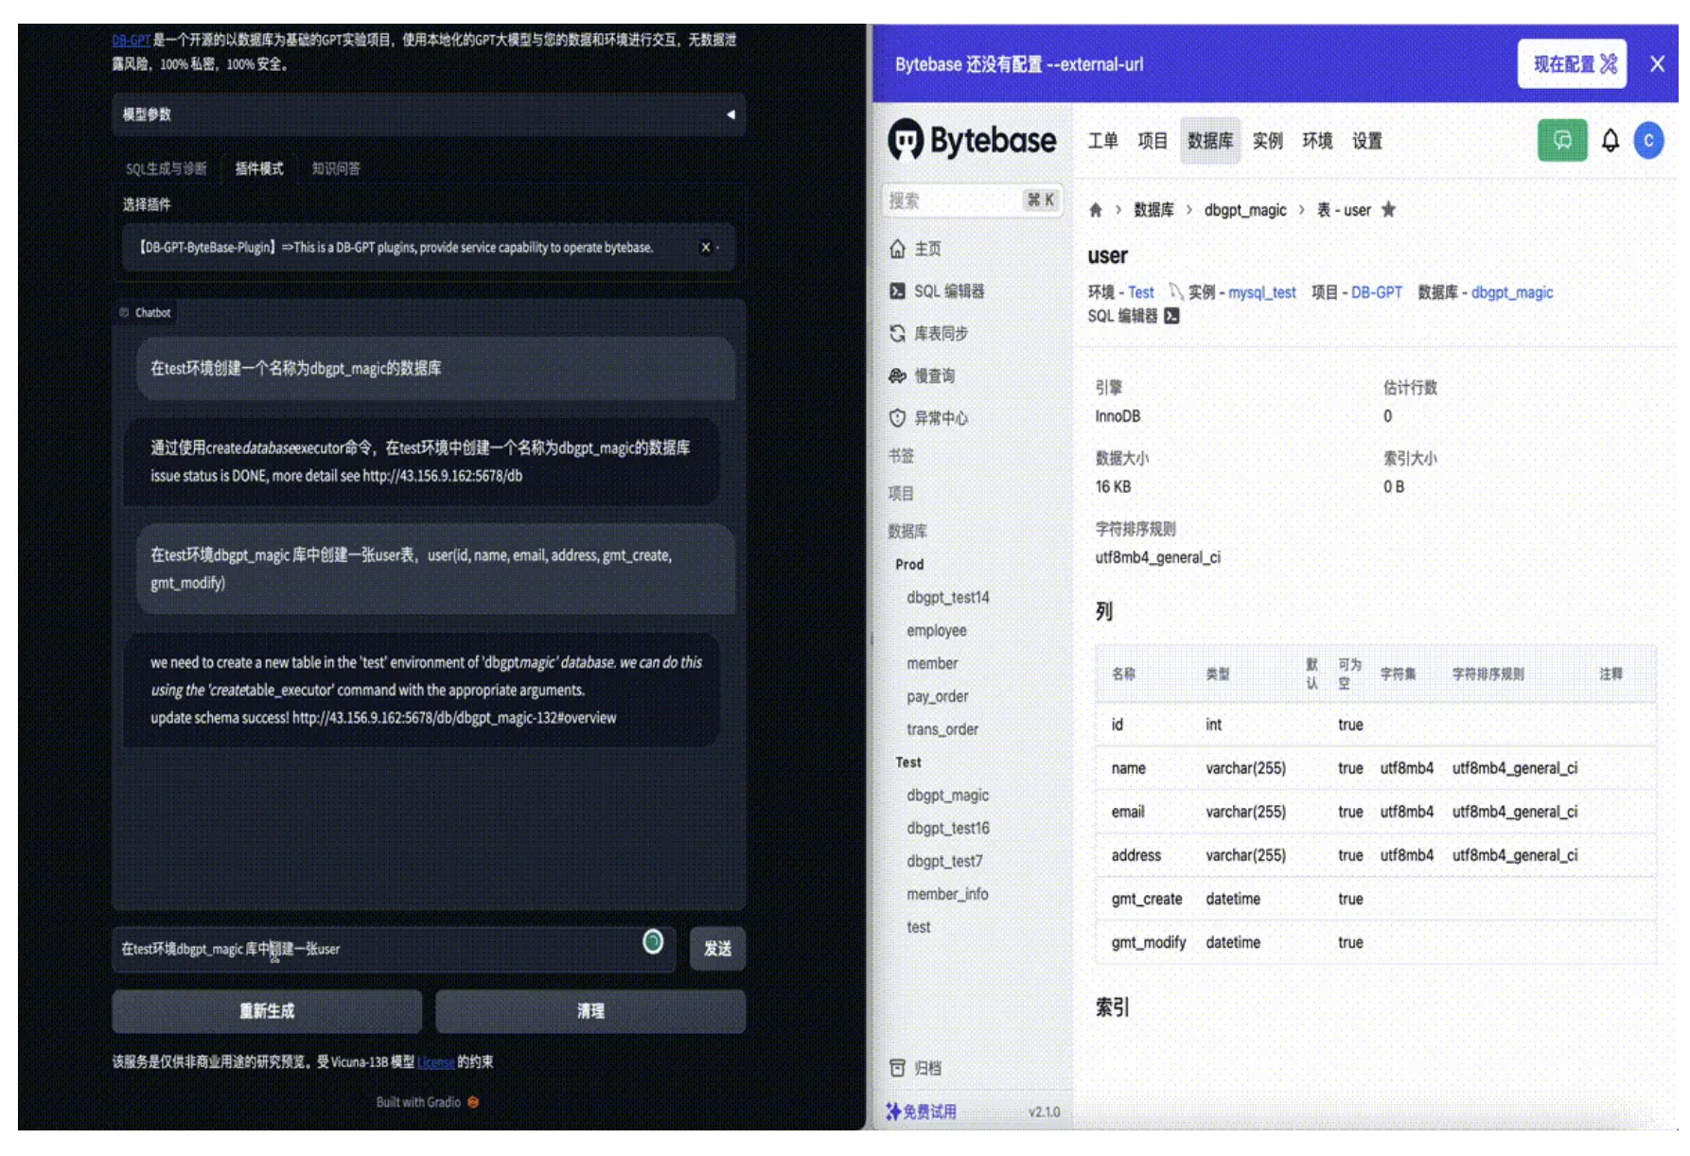Switch to the 知识问答 tab
This screenshot has height=1156, width=1690.
click(x=338, y=168)
